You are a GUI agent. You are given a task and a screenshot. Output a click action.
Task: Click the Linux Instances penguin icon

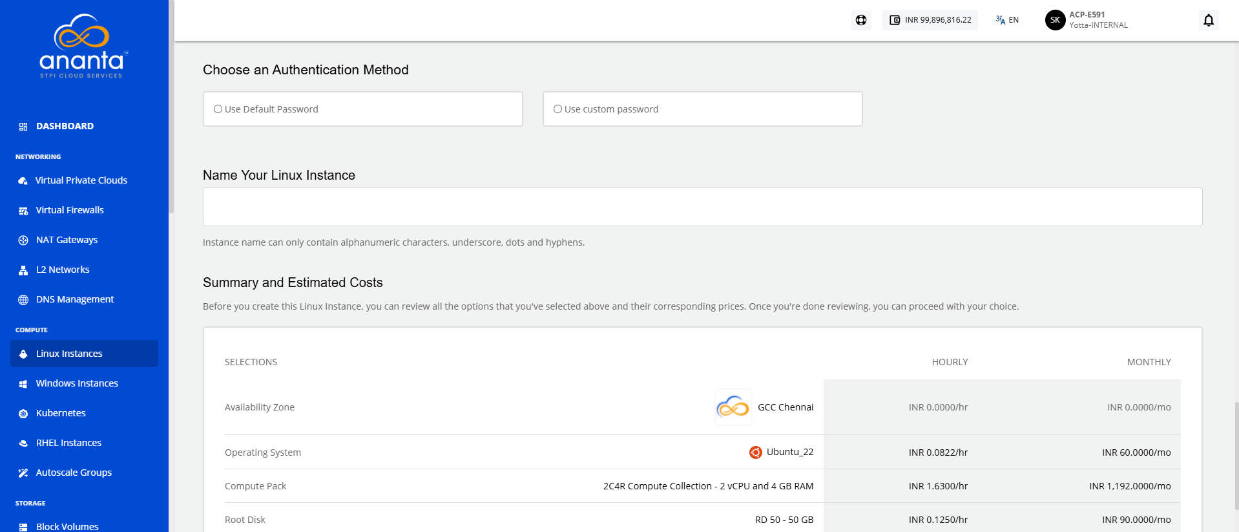[23, 354]
